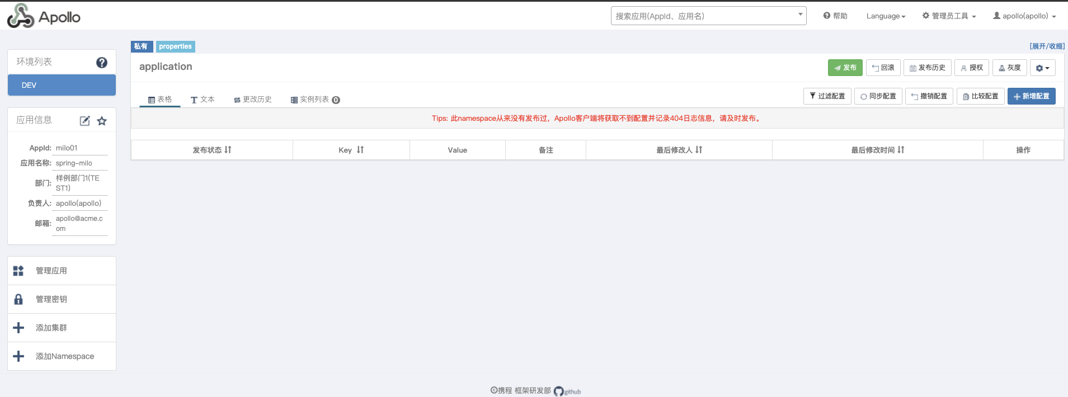The image size is (1068, 397).
Task: Sort by 最后修改时间 arrows icon
Action: pos(901,150)
